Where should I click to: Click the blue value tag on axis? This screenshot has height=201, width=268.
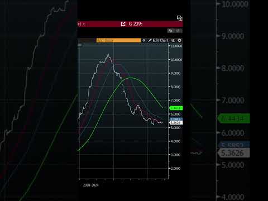pos(176,119)
